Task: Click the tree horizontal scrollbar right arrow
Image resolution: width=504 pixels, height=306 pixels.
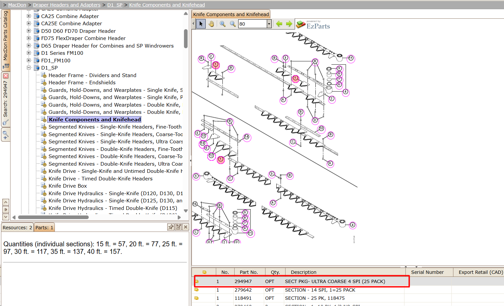Action: coord(179,217)
